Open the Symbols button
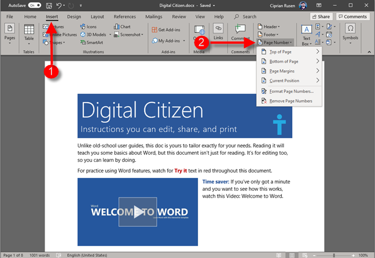Screen dimensions: 375x258 (x=350, y=34)
